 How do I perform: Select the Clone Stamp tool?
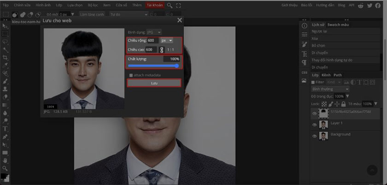click(5, 89)
